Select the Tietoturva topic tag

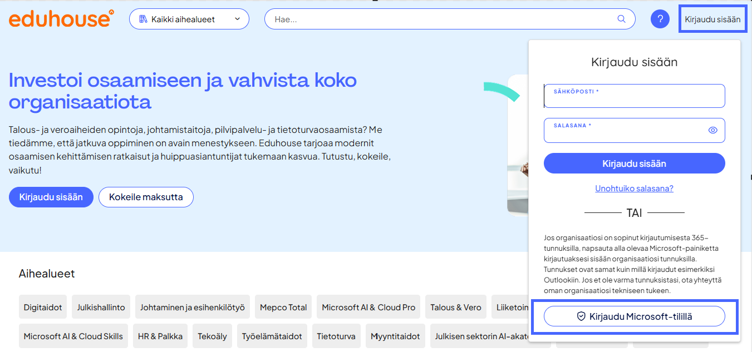pos(337,336)
